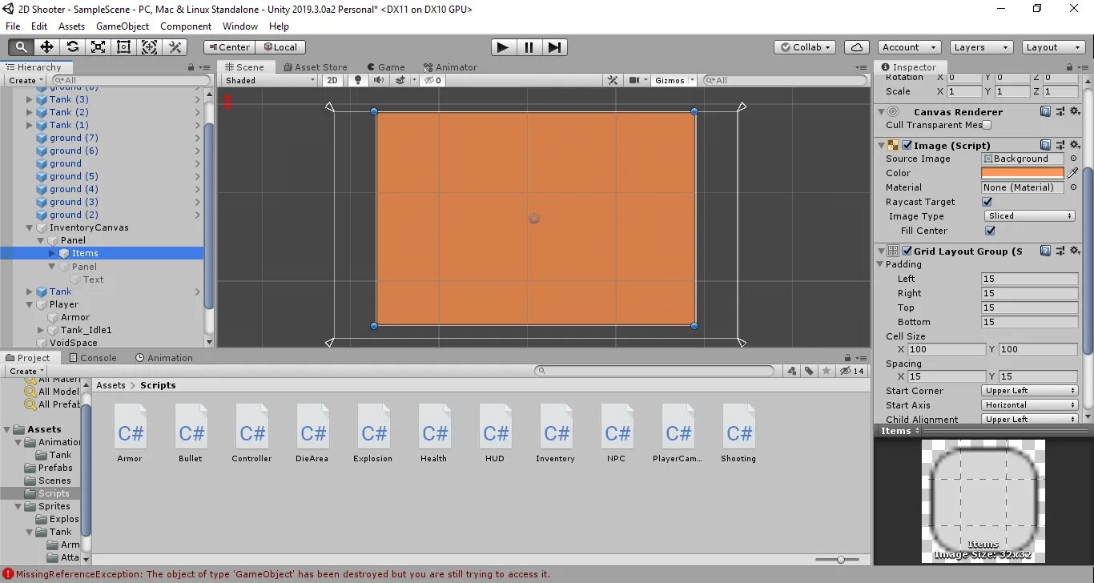Viewport: 1094px width, 583px height.
Task: Select the combined Transform tool
Action: [149, 47]
